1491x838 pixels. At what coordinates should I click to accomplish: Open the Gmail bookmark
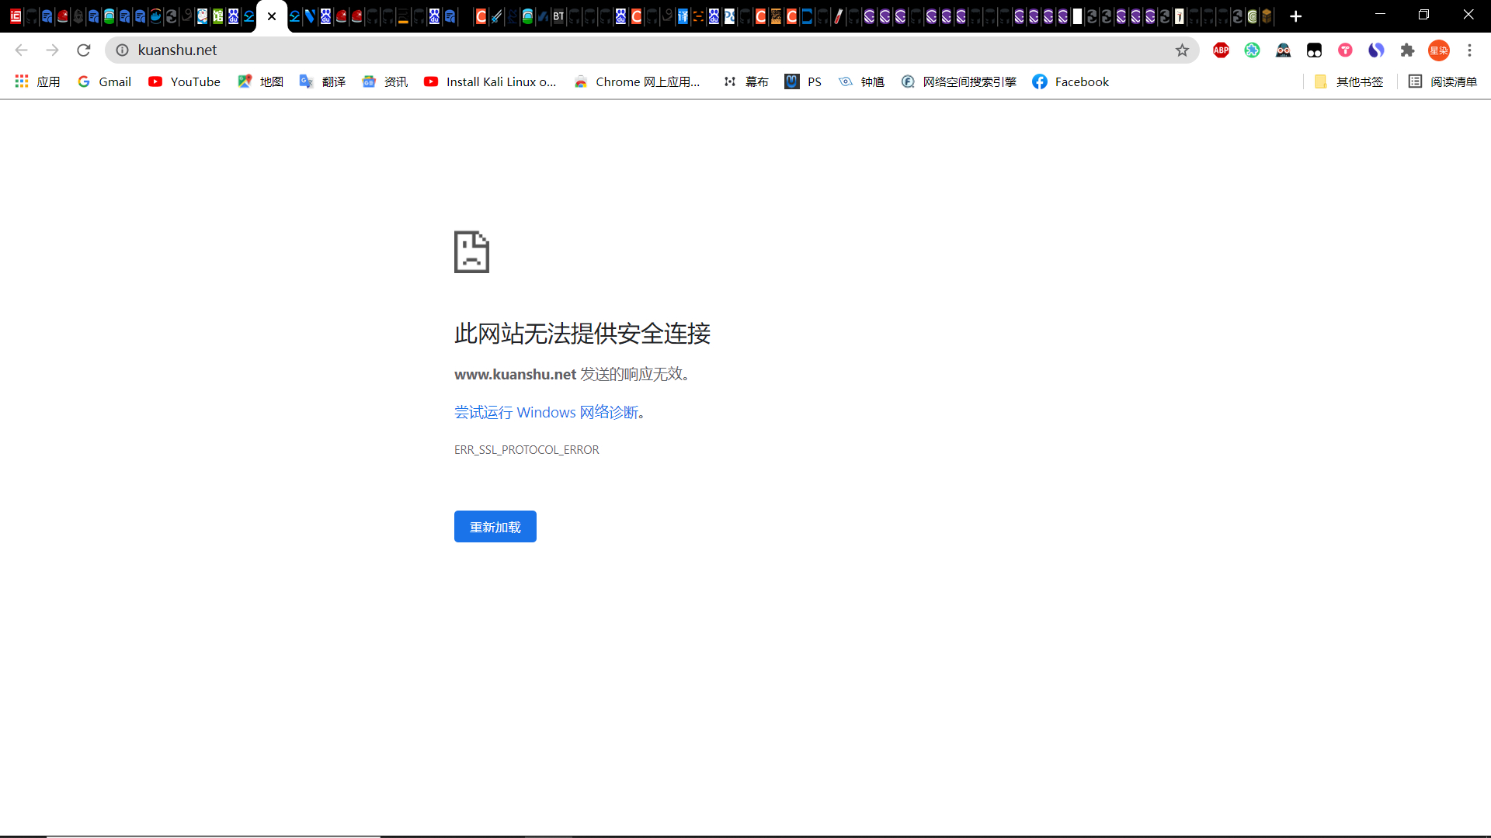point(104,81)
